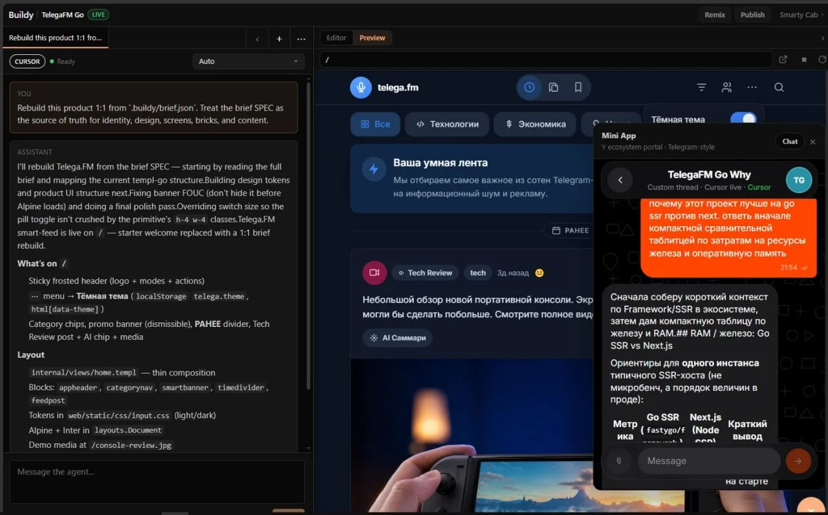
Task: Click the TelegaFM Go project name
Action: (63, 15)
